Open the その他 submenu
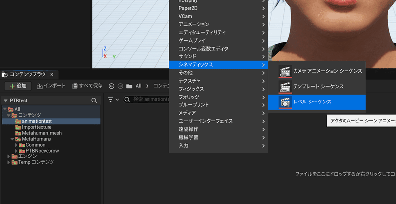This screenshot has height=204, width=396. coord(218,73)
